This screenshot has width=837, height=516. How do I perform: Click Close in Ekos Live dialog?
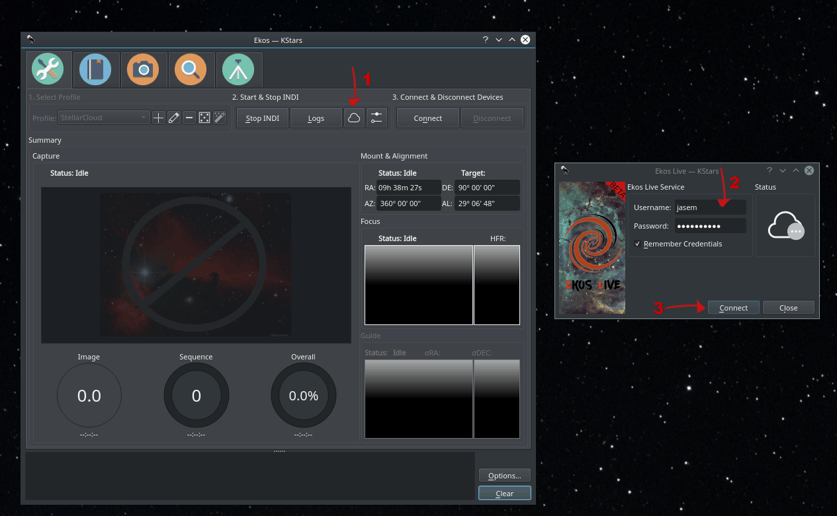(x=789, y=307)
